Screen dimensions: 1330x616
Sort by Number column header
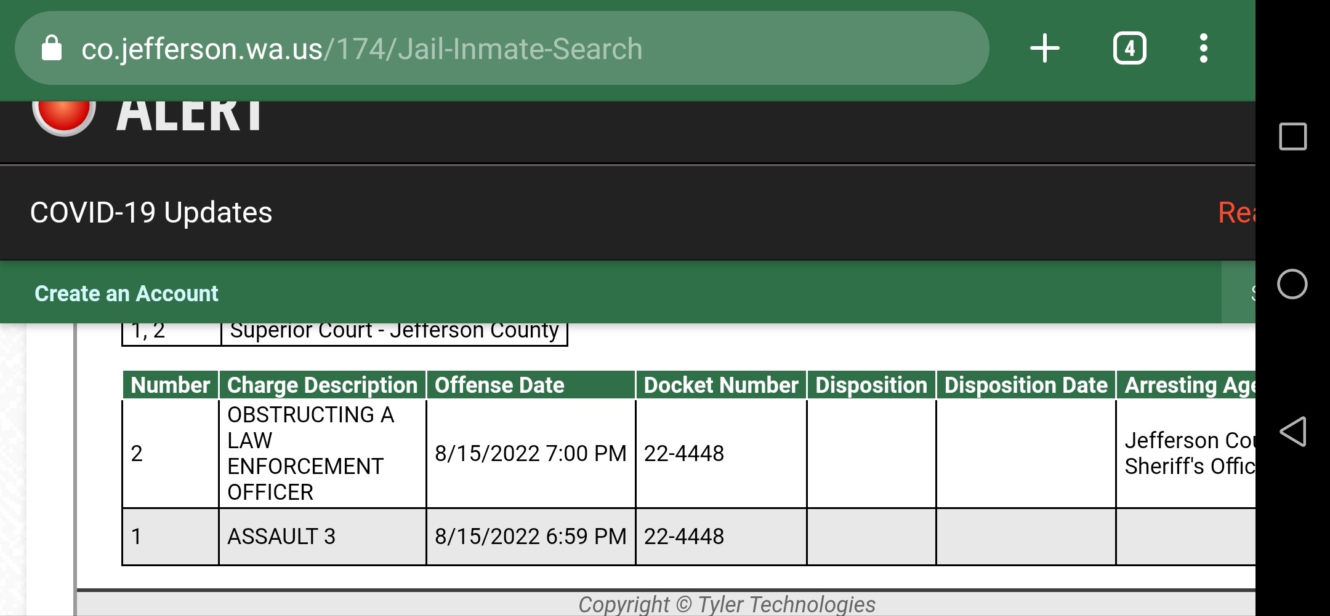click(171, 385)
